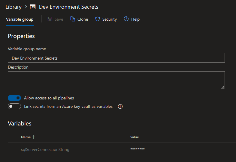The width and height of the screenshot is (236, 162).
Task: Click the breadcrumb chevron after Library
Action: tap(26, 7)
